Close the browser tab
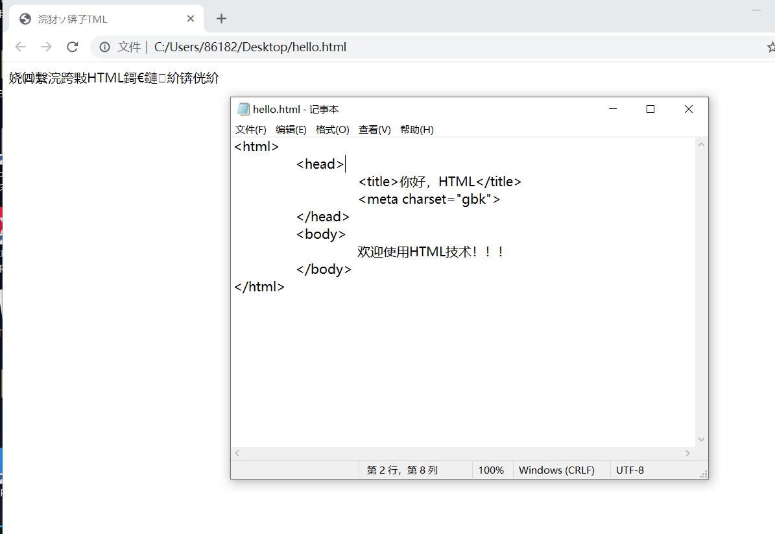This screenshot has width=775, height=534. click(191, 19)
